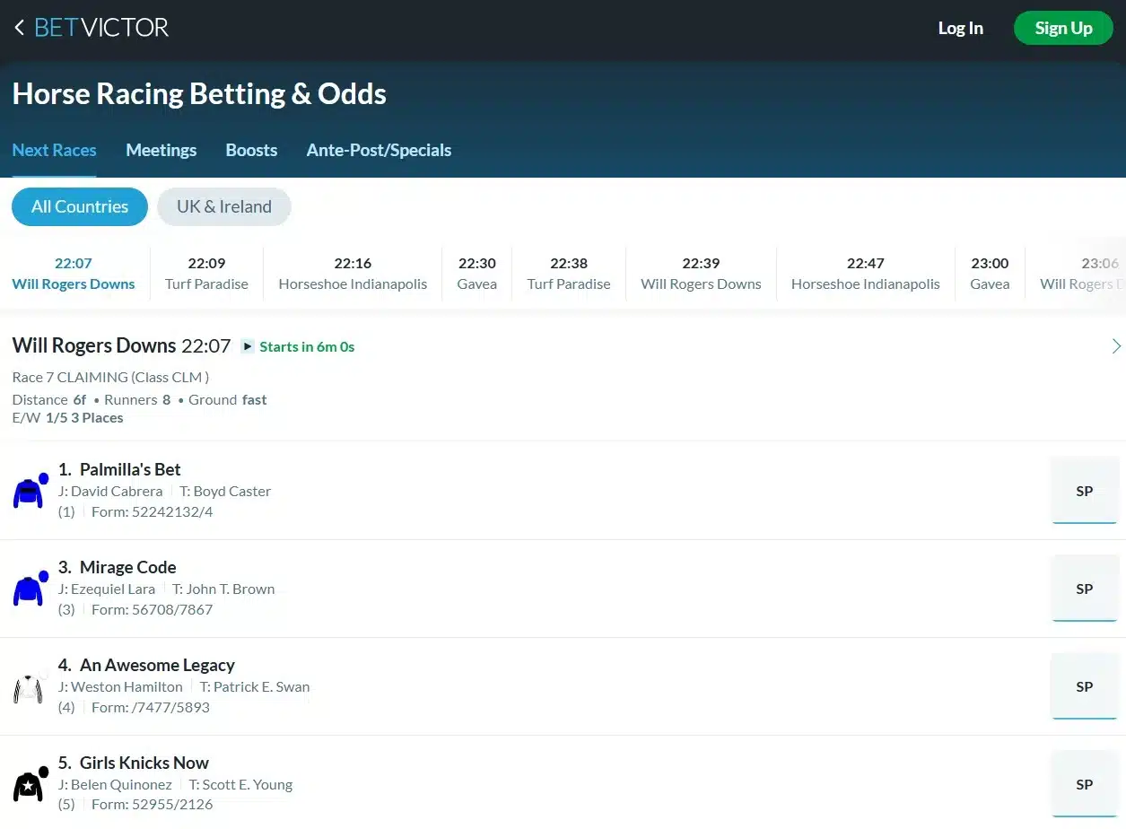Open the Boosts tab
Screen dimensions: 1126x829
251,150
